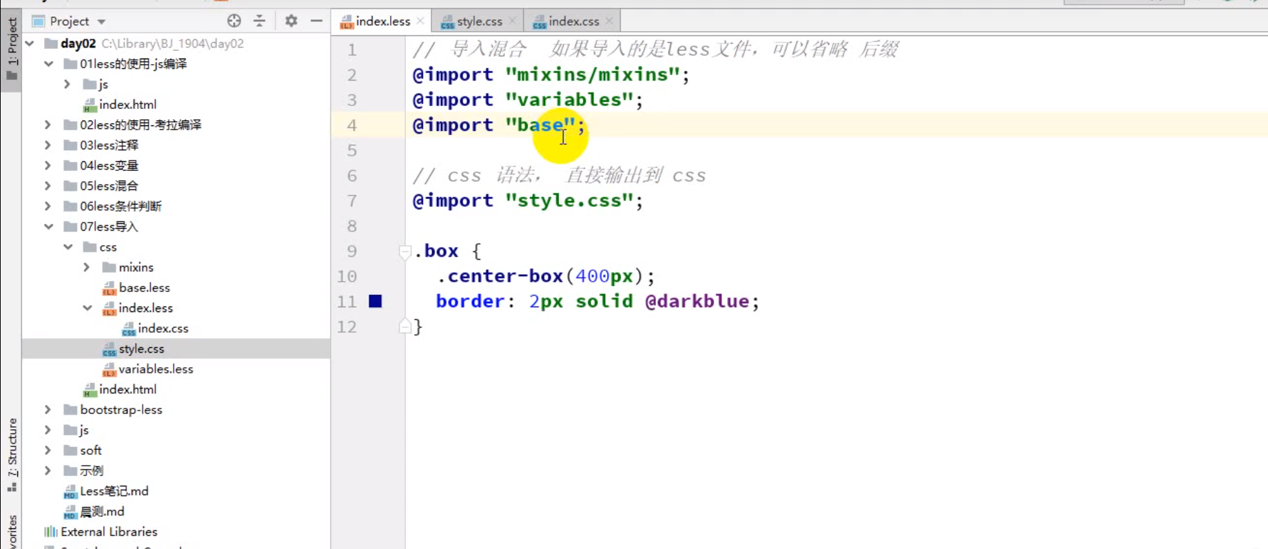
Task: Close the style.css tab
Action: coord(512,21)
